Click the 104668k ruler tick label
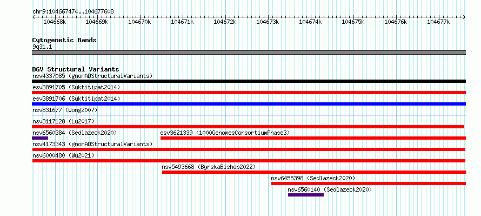 click(55, 22)
